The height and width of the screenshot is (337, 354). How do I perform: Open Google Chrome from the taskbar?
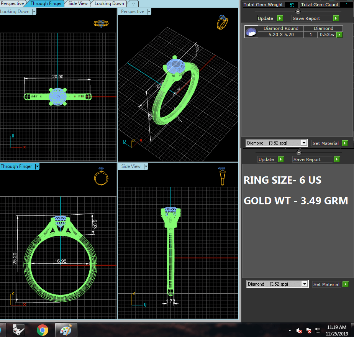[43, 330]
